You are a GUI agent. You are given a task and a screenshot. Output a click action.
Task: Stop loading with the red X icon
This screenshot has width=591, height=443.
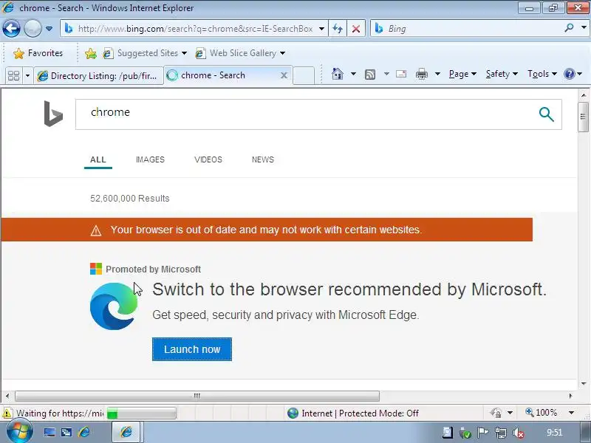tap(356, 29)
